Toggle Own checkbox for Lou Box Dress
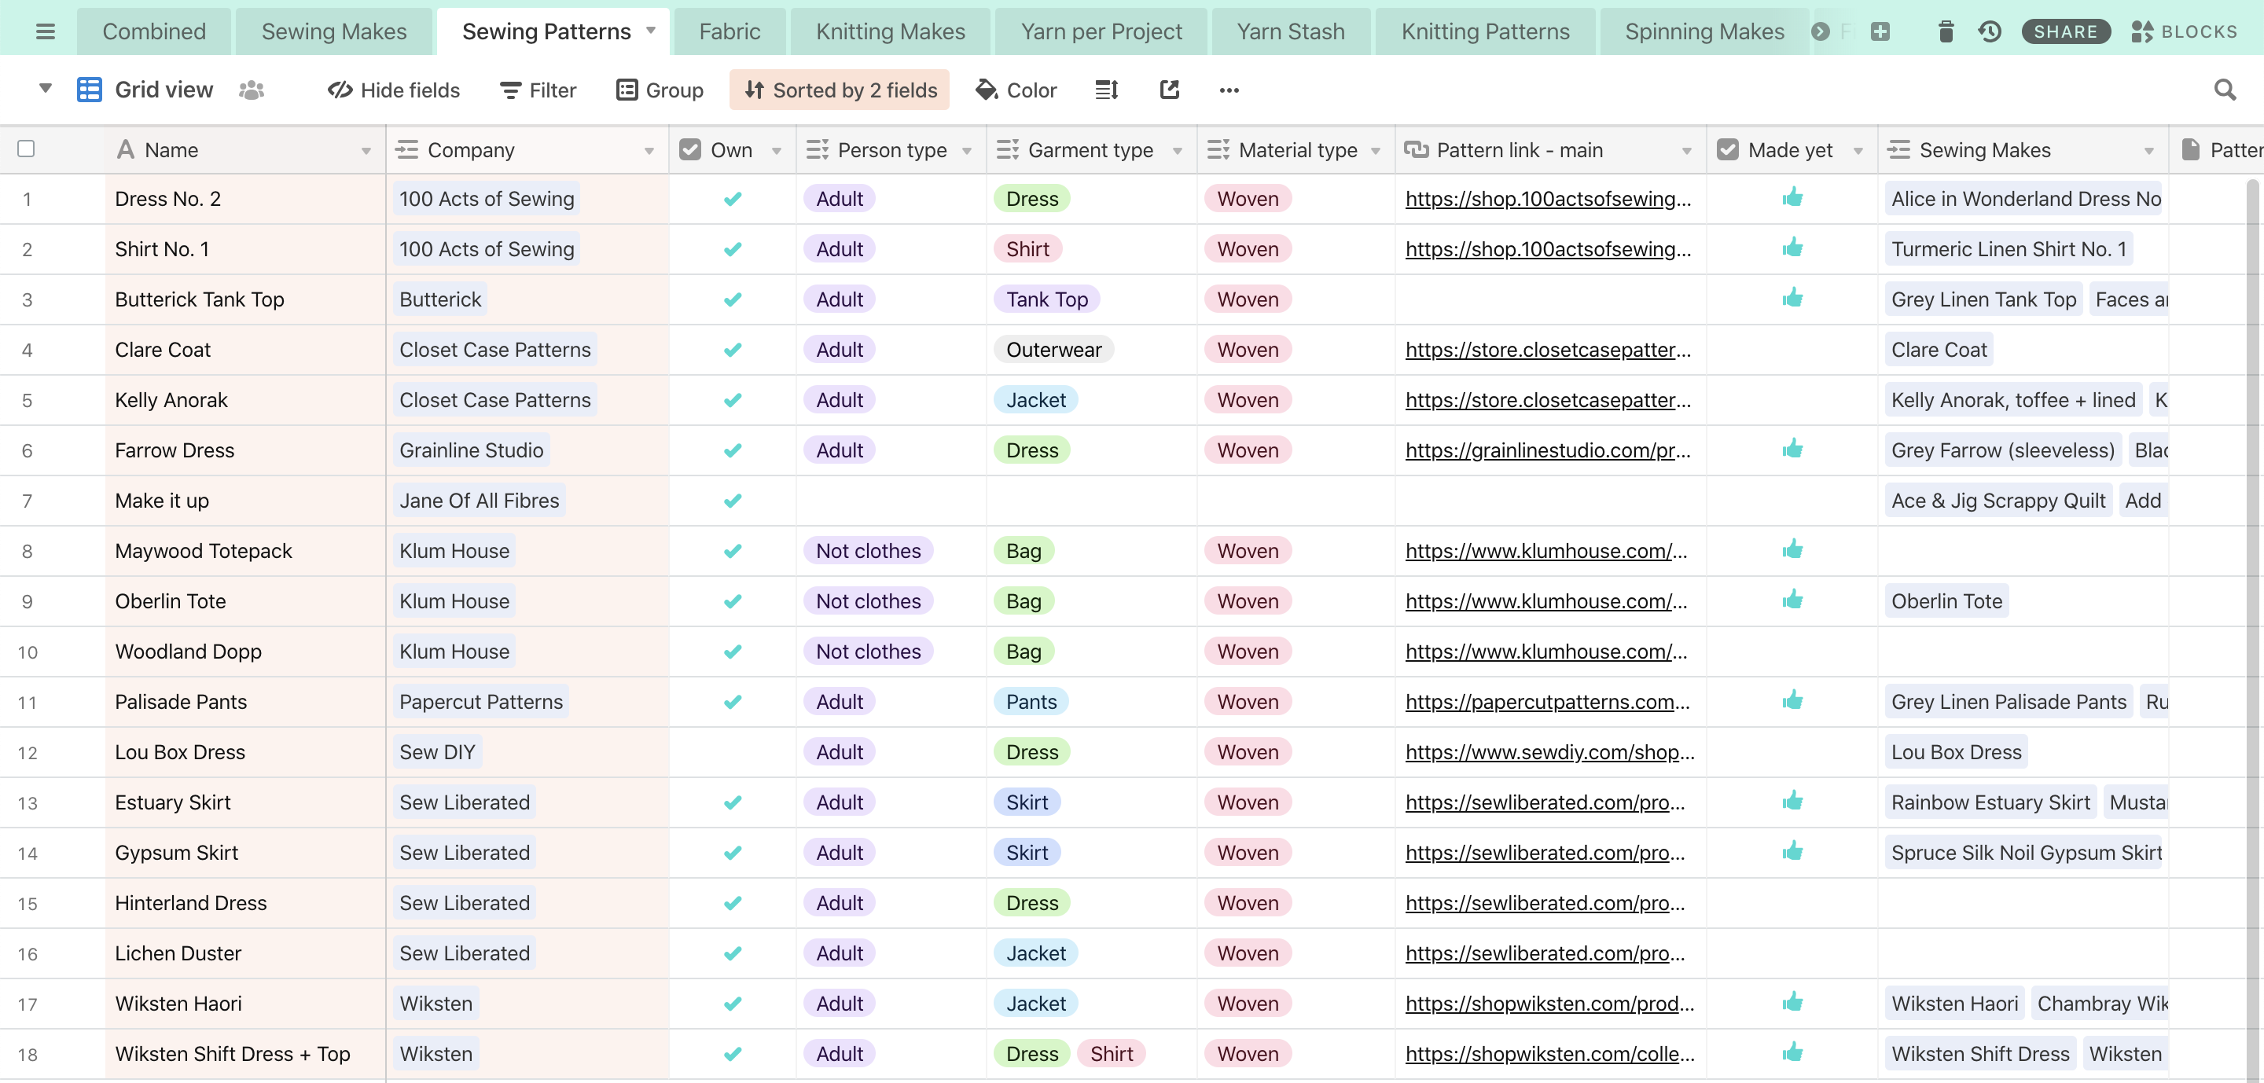This screenshot has height=1083, width=2264. (x=732, y=753)
